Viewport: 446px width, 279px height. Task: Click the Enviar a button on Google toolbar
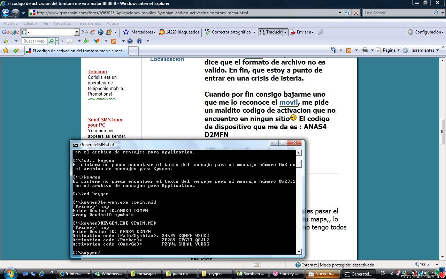pyautogui.click(x=302, y=32)
